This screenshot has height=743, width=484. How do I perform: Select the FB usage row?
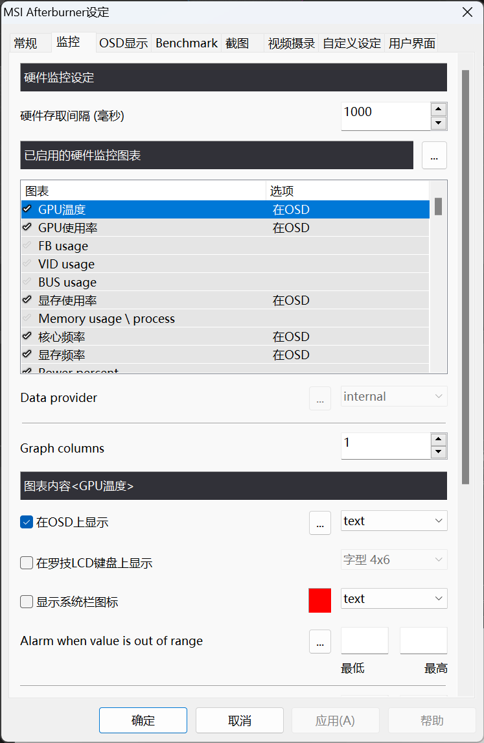[x=225, y=246]
